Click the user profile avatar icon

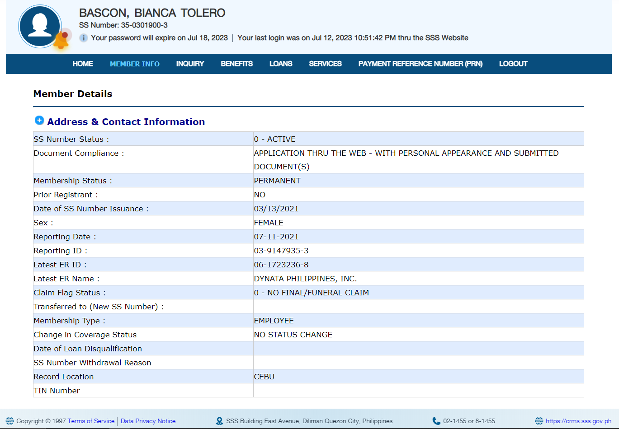[x=40, y=26]
